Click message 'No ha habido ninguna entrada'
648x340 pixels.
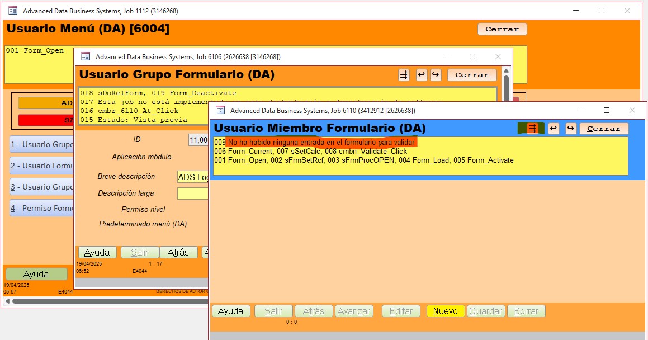tap(321, 142)
